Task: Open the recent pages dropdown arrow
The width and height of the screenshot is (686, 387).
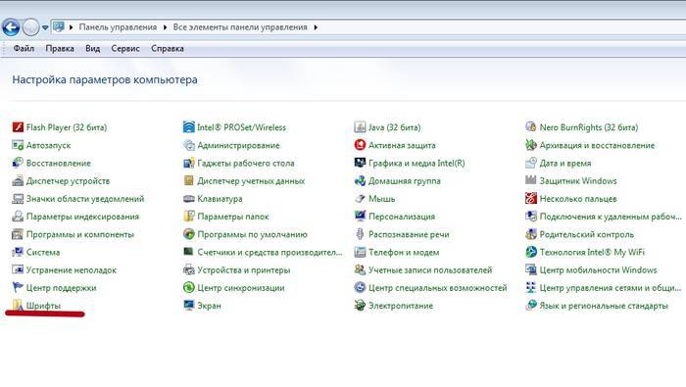Action: pyautogui.click(x=45, y=28)
